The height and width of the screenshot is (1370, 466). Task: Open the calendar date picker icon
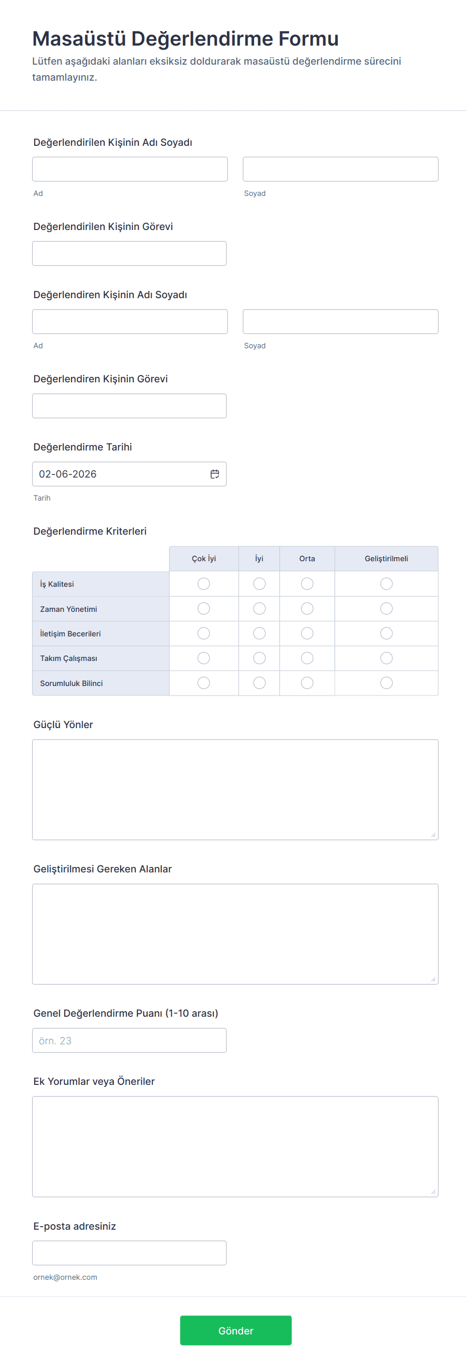pyautogui.click(x=214, y=474)
